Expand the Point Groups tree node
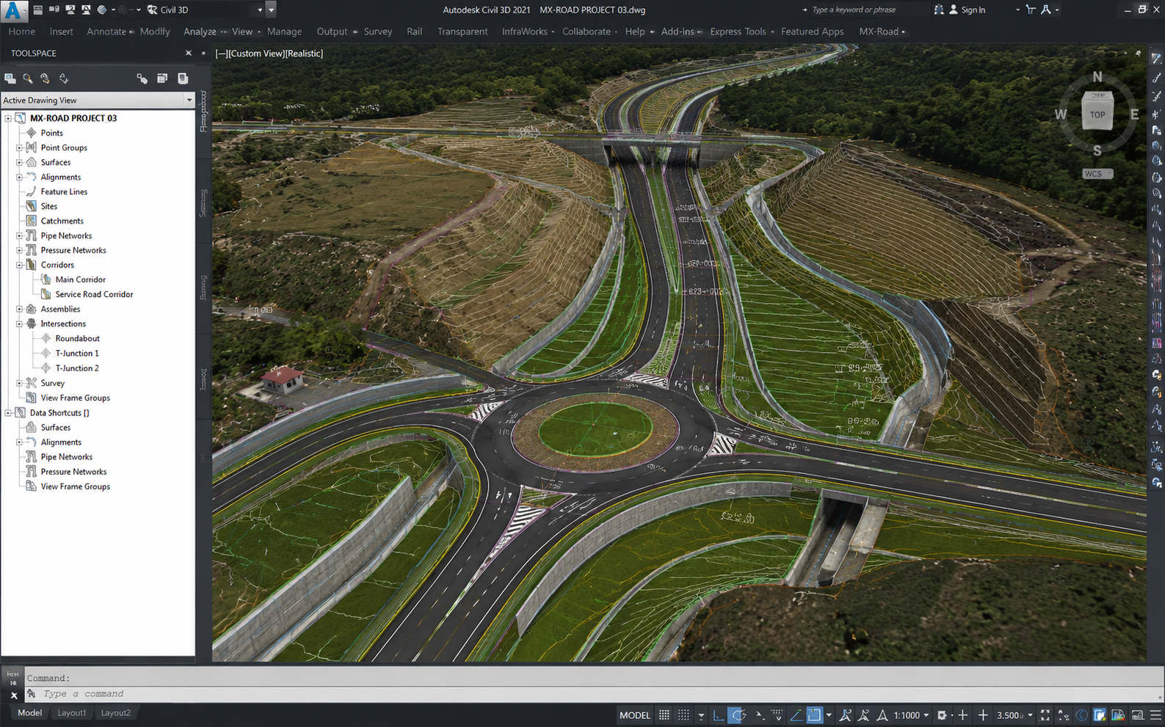Viewport: 1165px width, 727px height. 20,147
